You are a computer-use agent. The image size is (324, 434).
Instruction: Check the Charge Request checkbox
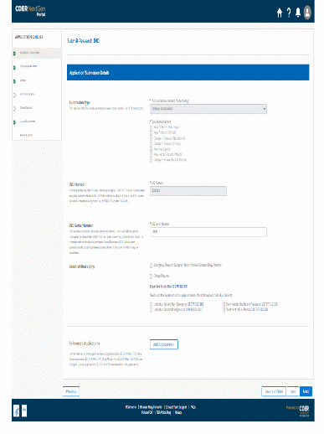pos(151,276)
